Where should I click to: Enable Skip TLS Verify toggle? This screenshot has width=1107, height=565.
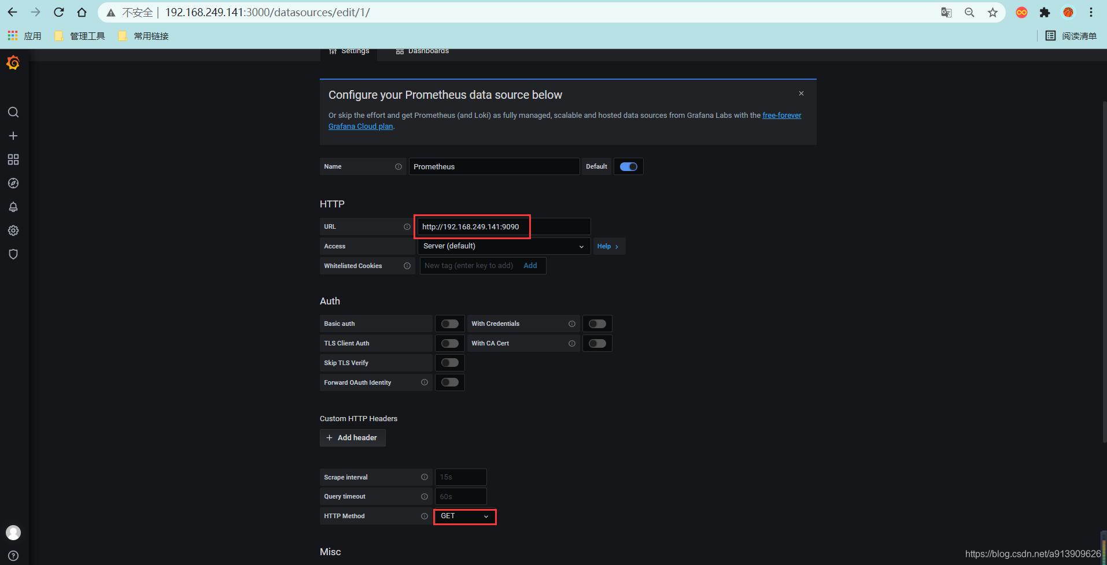coord(450,363)
